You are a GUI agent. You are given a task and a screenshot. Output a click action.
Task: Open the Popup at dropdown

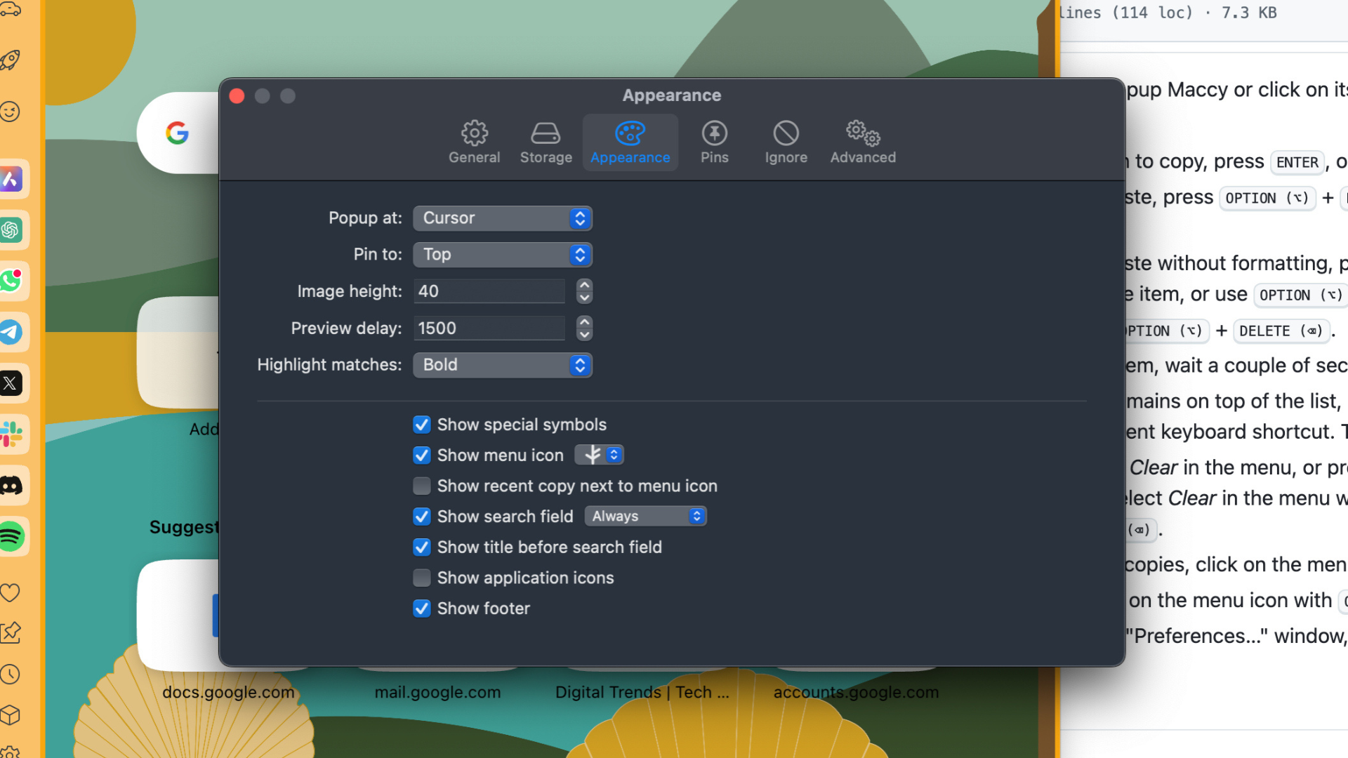click(502, 218)
